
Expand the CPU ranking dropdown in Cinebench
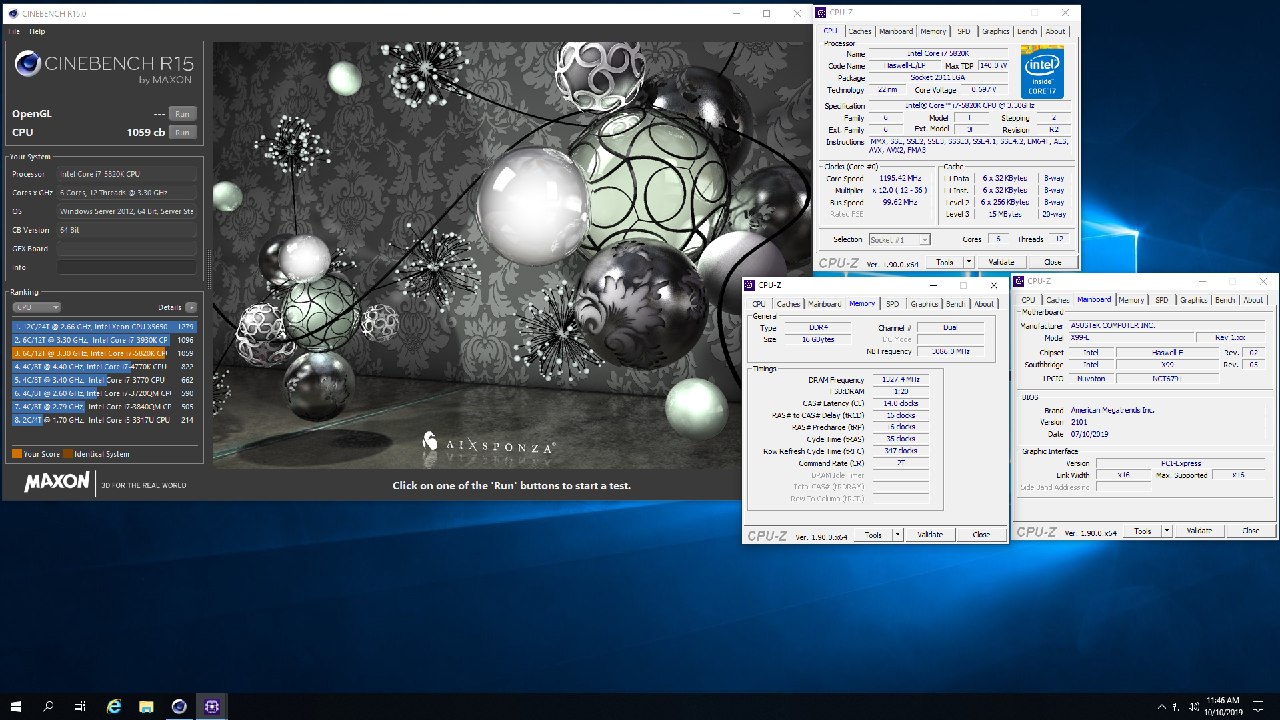tap(37, 307)
